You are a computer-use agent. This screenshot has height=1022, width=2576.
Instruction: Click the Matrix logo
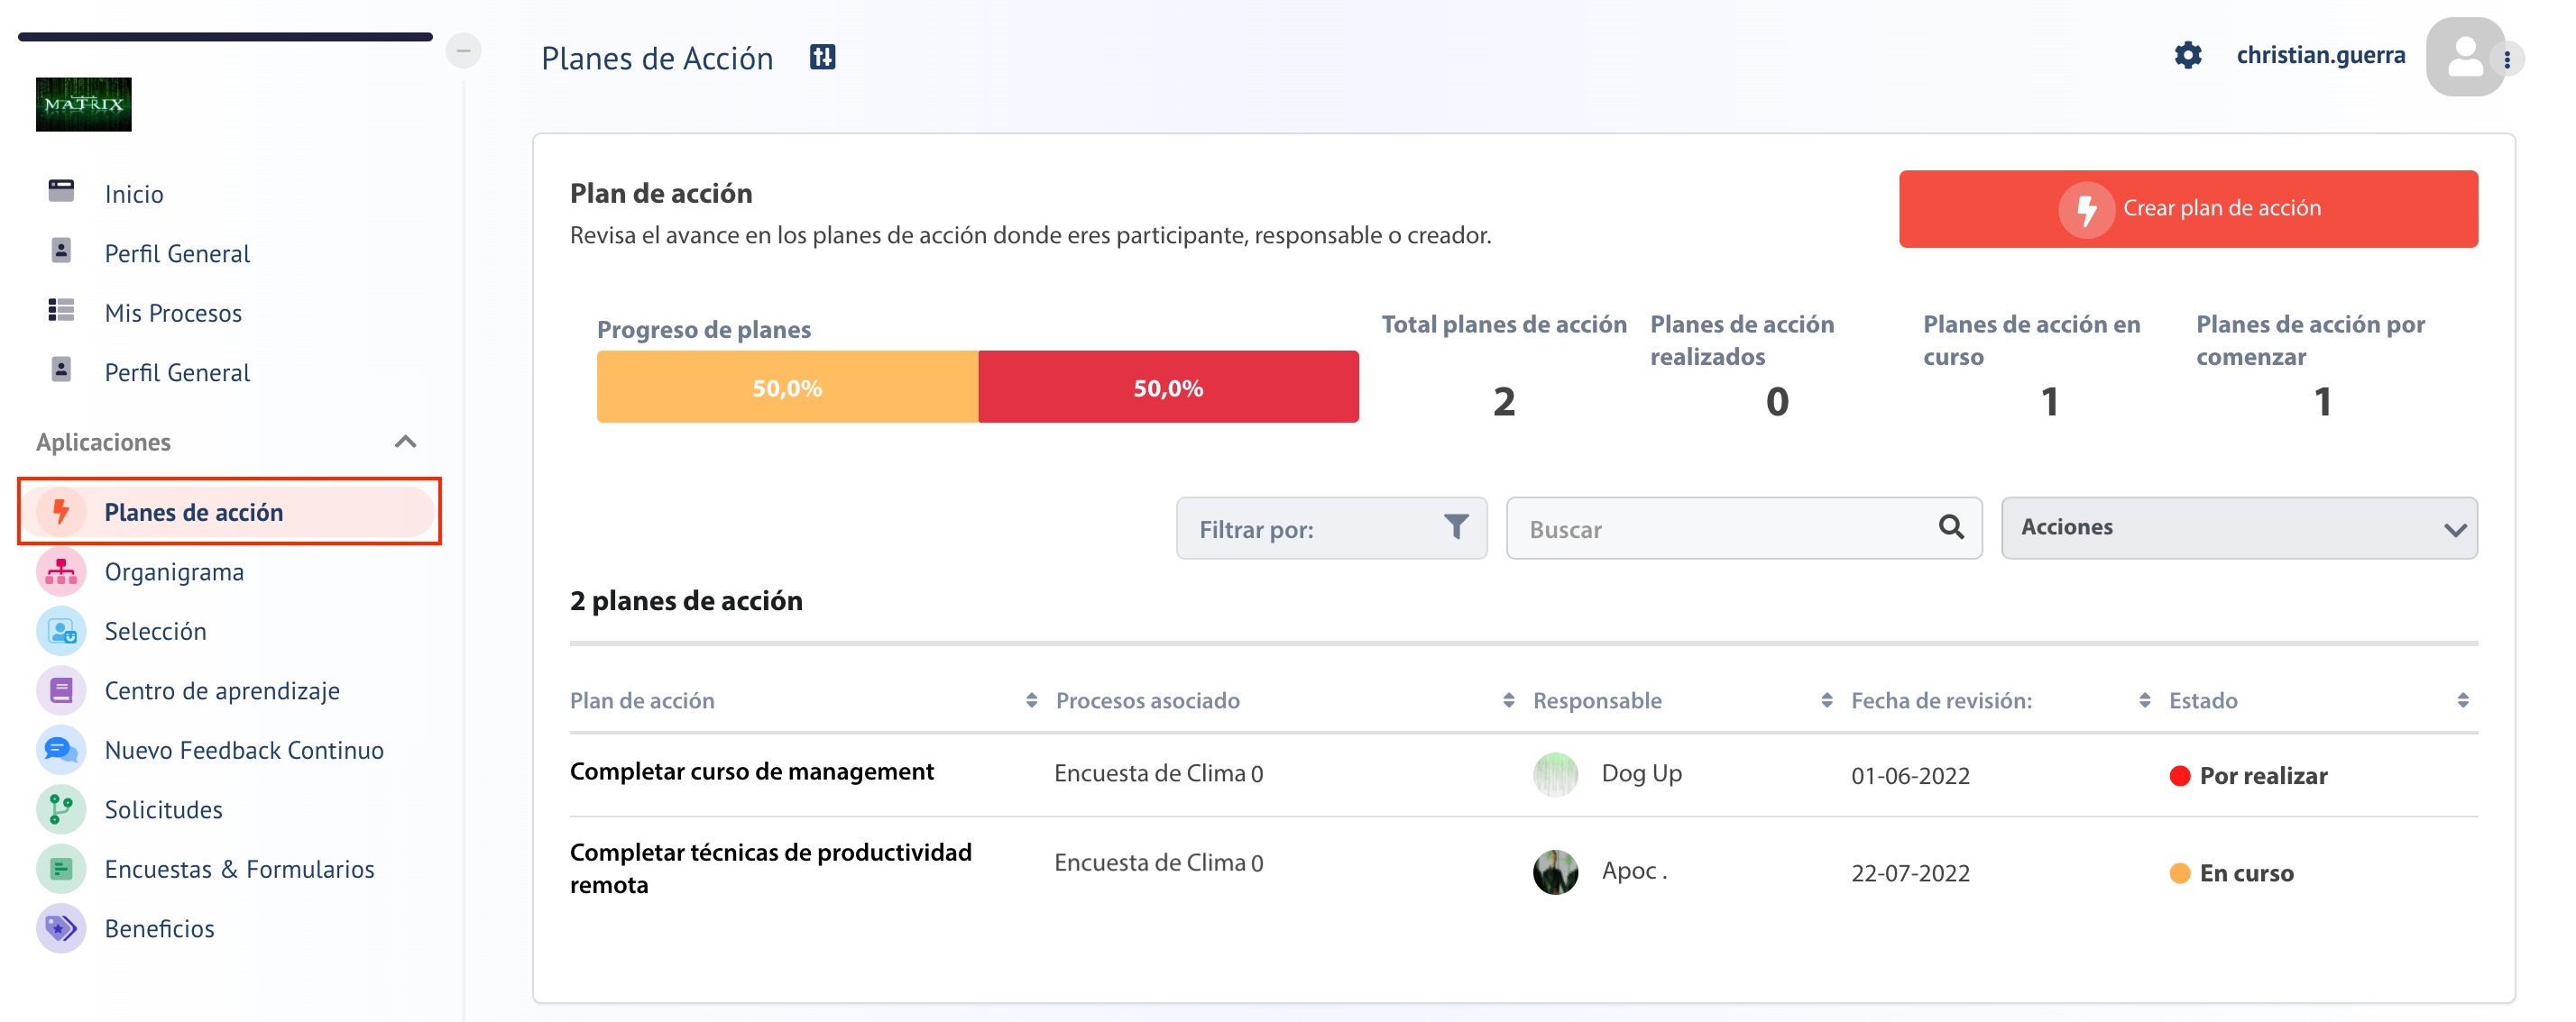pos(84,104)
